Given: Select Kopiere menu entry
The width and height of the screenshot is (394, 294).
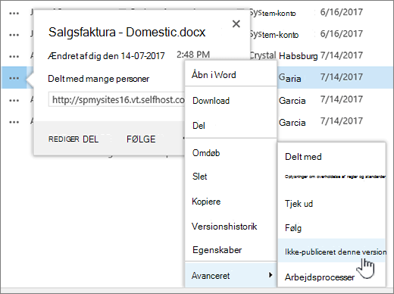Looking at the screenshot, I should tap(206, 202).
